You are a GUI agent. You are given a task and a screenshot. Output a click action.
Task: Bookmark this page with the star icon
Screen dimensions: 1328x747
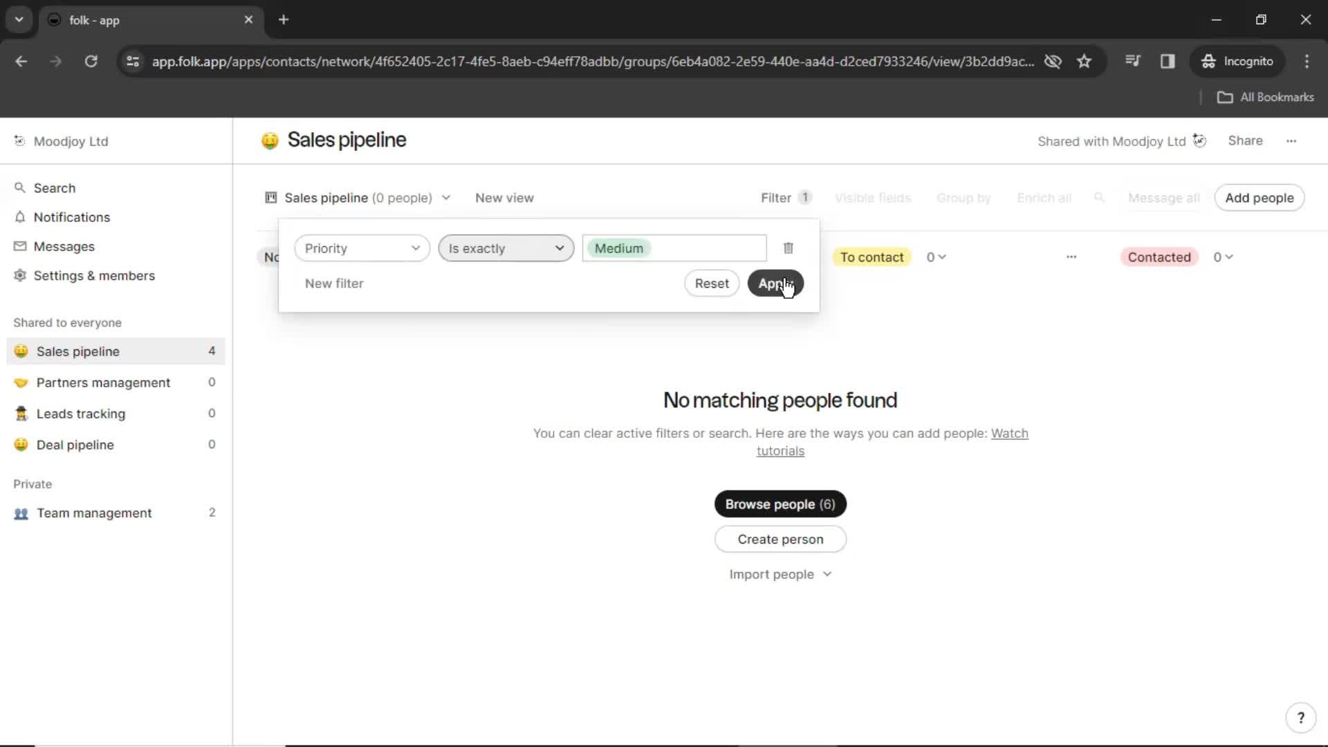click(x=1084, y=61)
